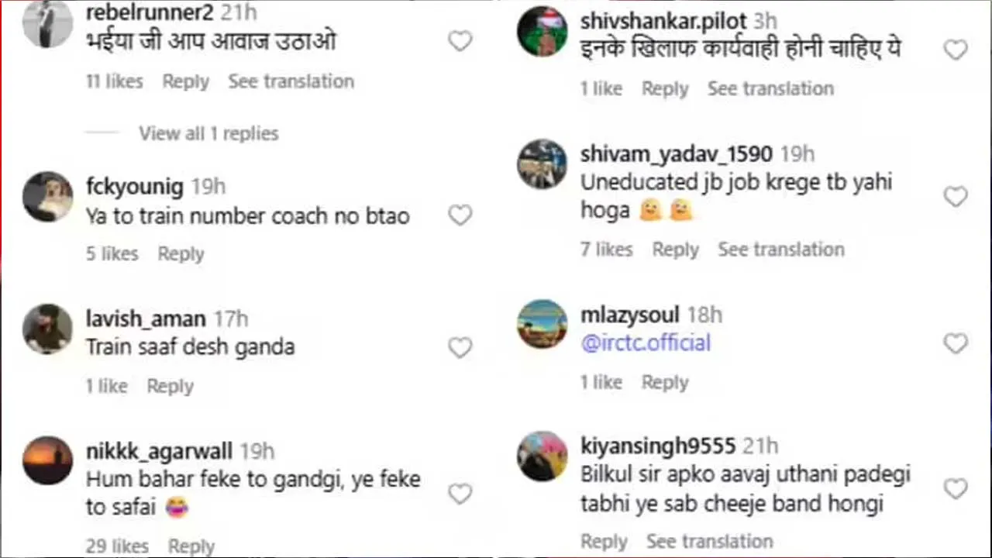Tap the heart beside shivam_yadav_1590's comment
The image size is (992, 558).
point(956,196)
